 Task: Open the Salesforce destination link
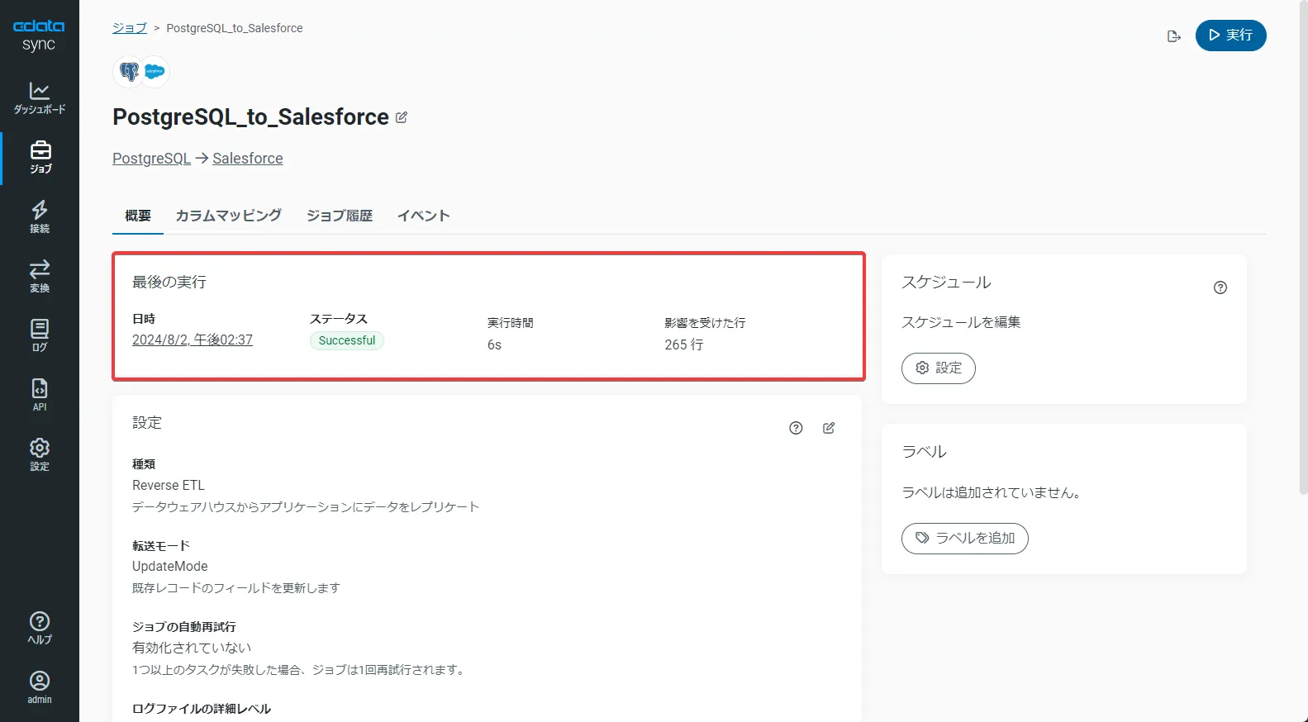click(x=248, y=159)
